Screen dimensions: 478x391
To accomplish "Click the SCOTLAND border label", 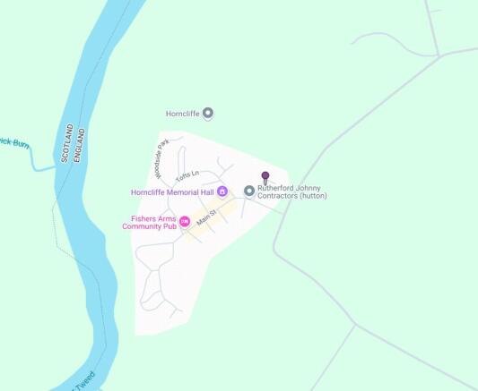I will 67,143.
